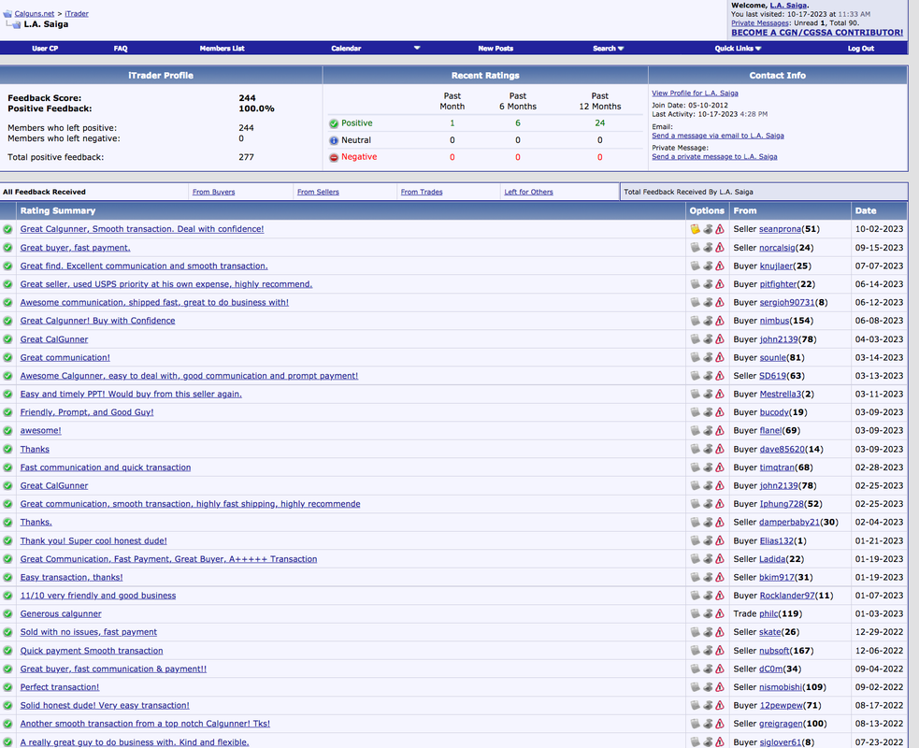Click the gray stamp icon in flanel's row
Viewport: 919px width, 748px height.
[x=708, y=430]
